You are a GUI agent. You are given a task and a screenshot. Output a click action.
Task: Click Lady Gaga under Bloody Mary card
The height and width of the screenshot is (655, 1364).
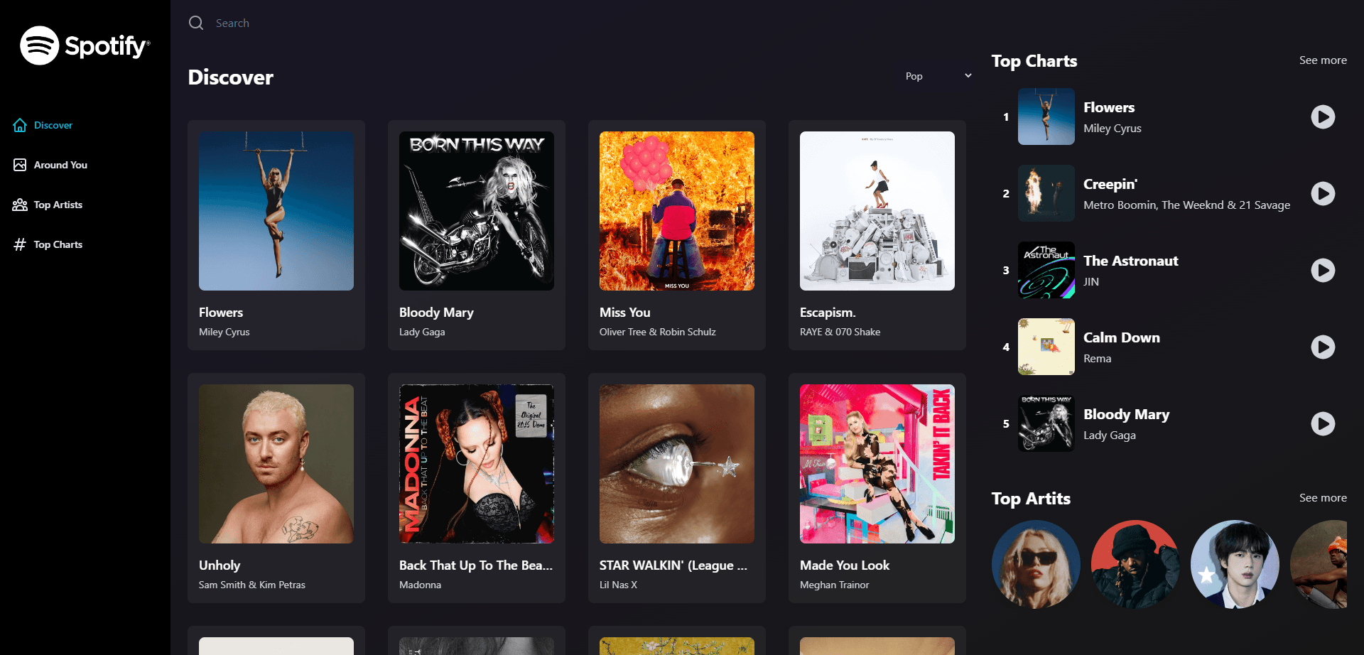pyautogui.click(x=422, y=332)
